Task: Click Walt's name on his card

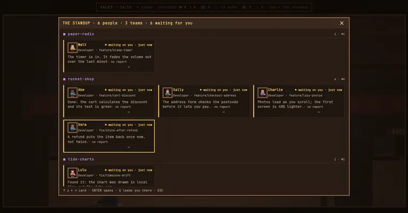Action: [x=82, y=45]
